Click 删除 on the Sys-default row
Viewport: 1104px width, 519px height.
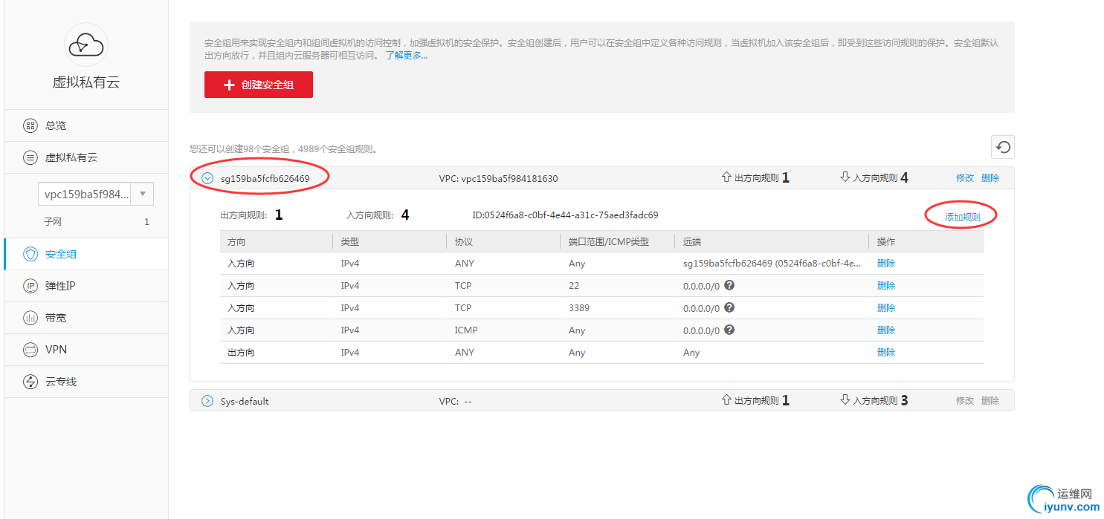click(x=990, y=401)
